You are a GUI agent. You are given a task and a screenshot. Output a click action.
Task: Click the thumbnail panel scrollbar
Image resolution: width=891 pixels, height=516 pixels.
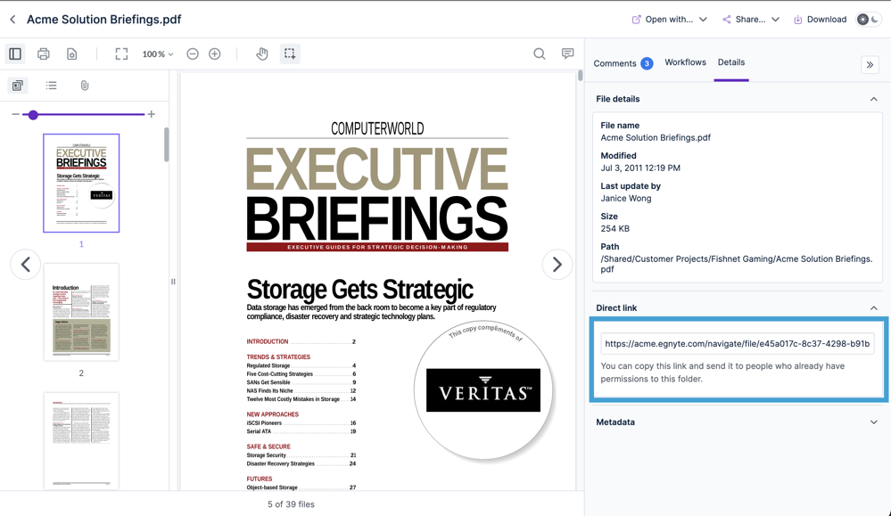167,144
